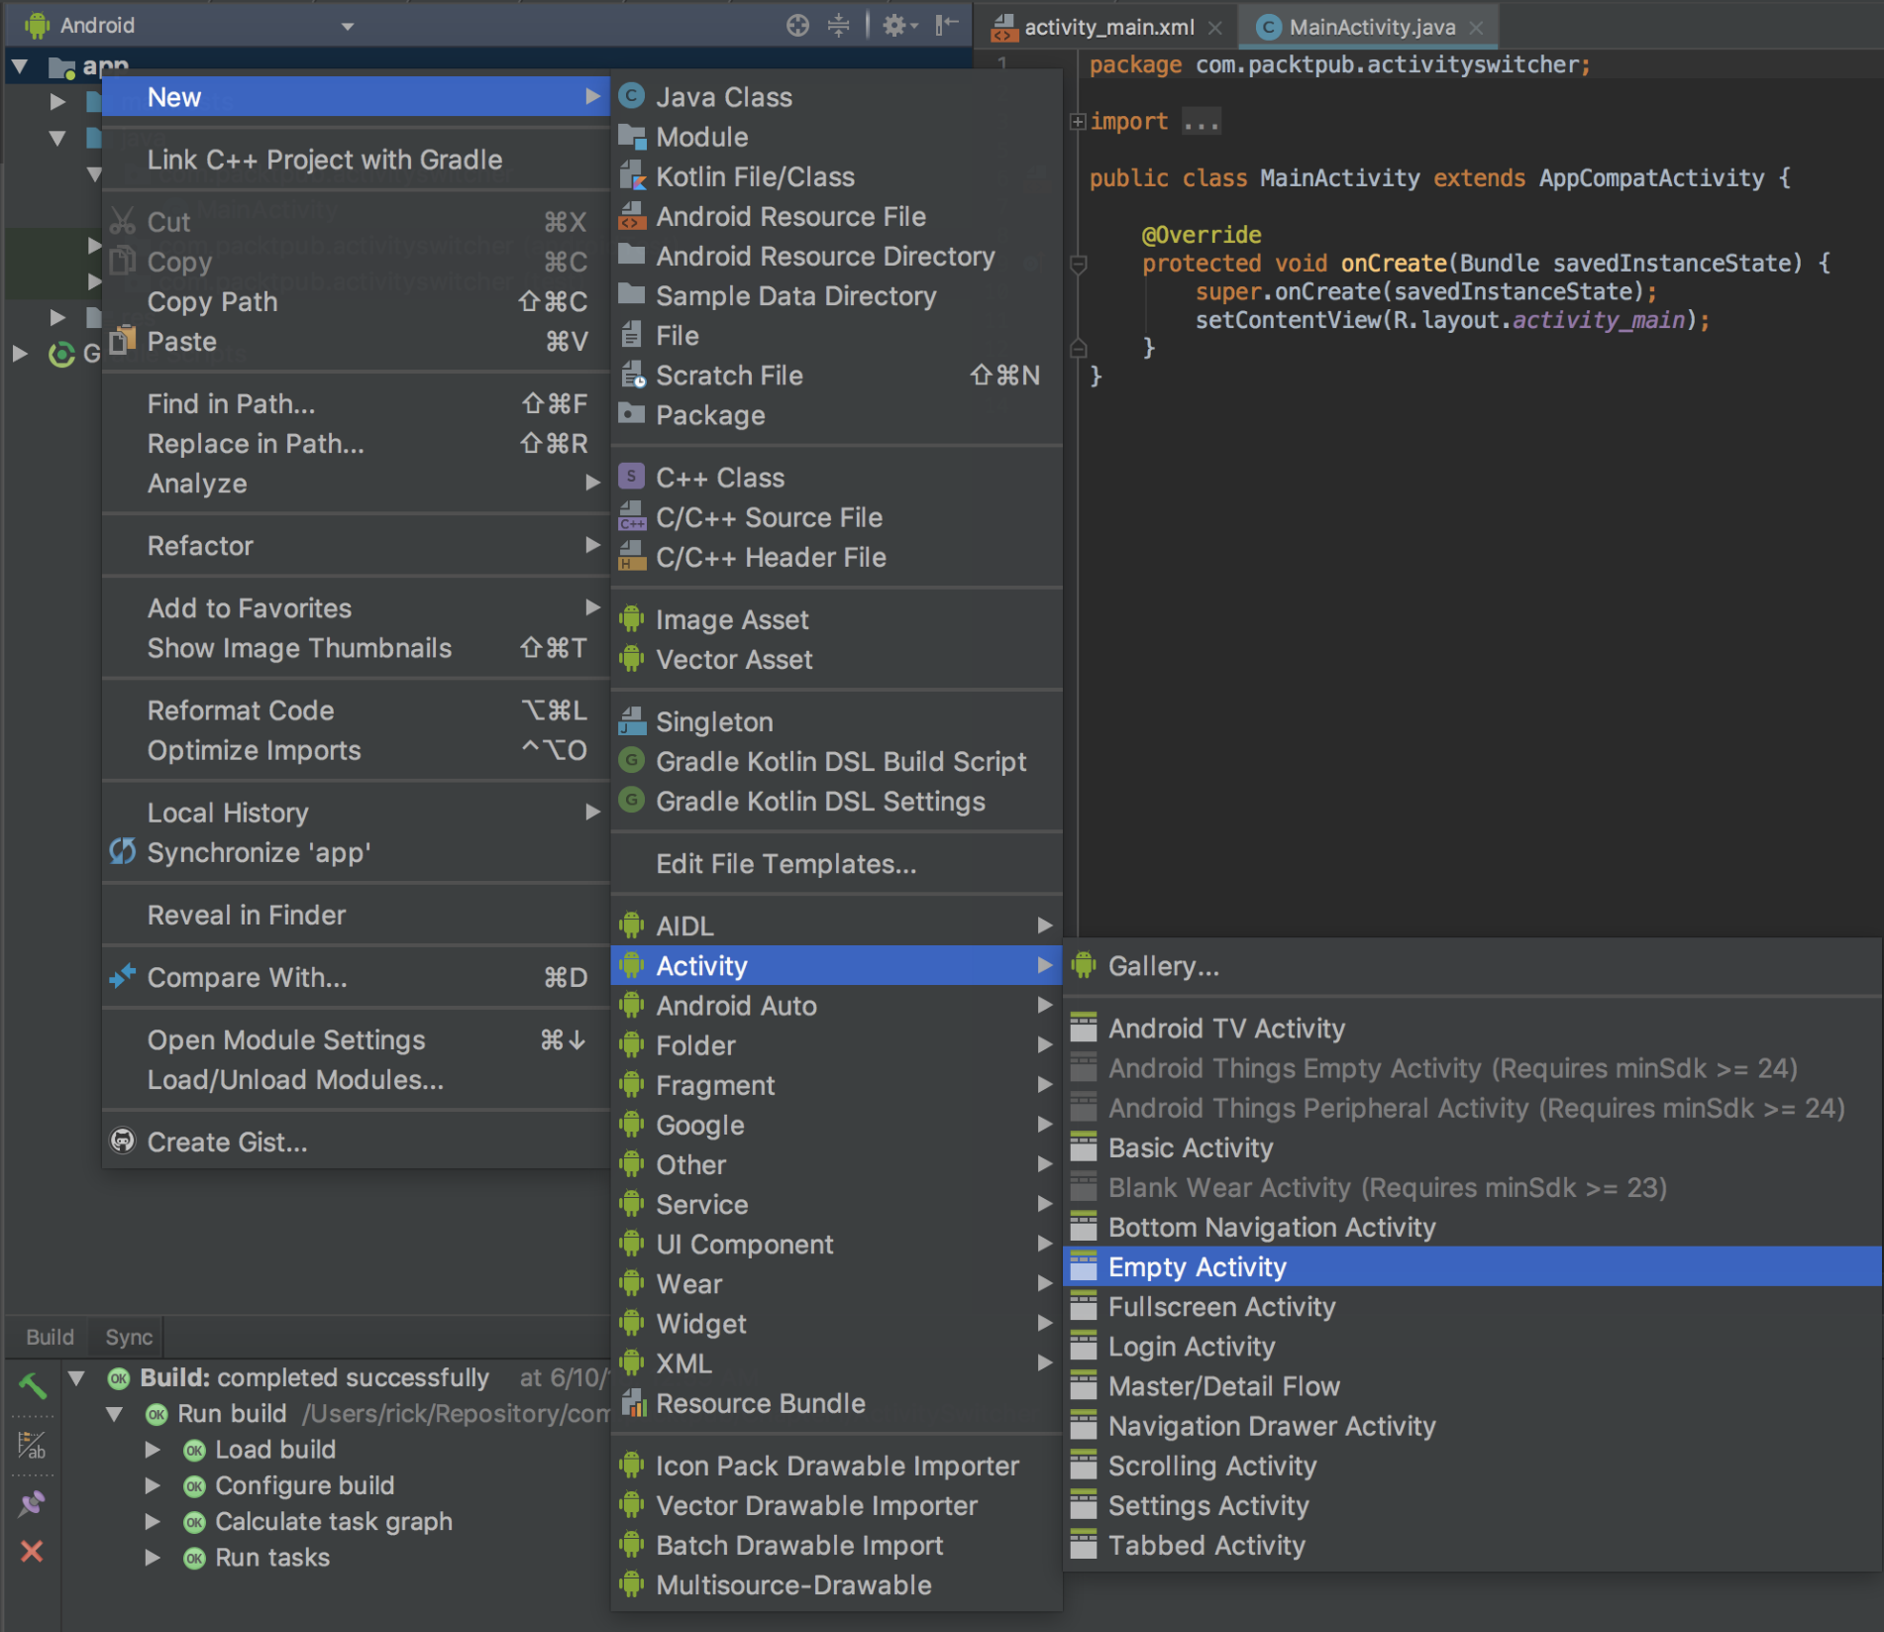
Task: Toggle the filter text icon in Build panel
Action: pyautogui.click(x=32, y=1446)
